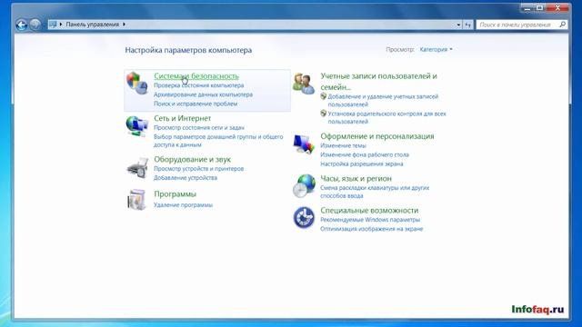
Task: Open Изменение темы link
Action: (344, 146)
